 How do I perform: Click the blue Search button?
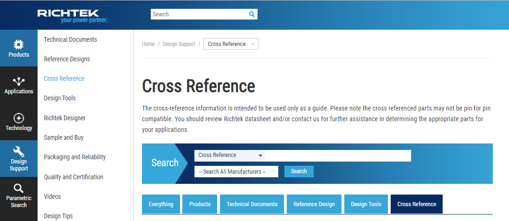pyautogui.click(x=299, y=171)
